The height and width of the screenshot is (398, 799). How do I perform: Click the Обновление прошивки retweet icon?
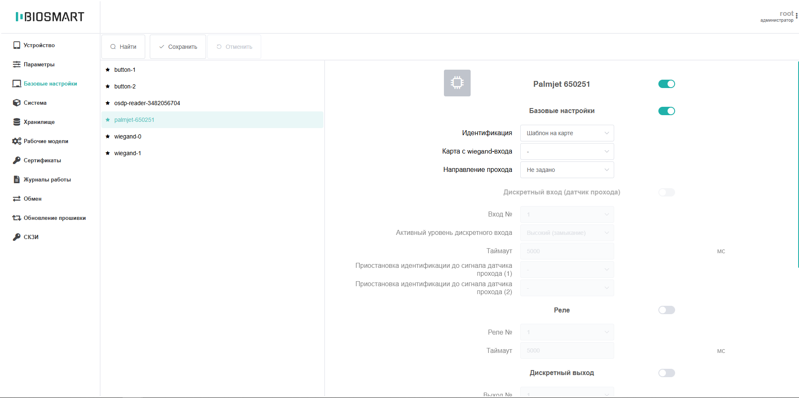pyautogui.click(x=17, y=218)
